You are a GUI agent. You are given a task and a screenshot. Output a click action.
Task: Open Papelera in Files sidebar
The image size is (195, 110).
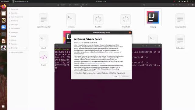pyautogui.click(x=14, y=44)
